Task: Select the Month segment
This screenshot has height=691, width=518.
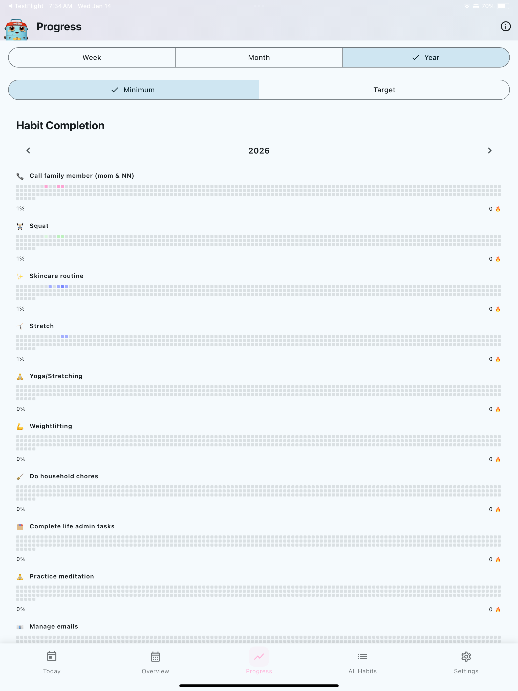Action: coord(259,57)
